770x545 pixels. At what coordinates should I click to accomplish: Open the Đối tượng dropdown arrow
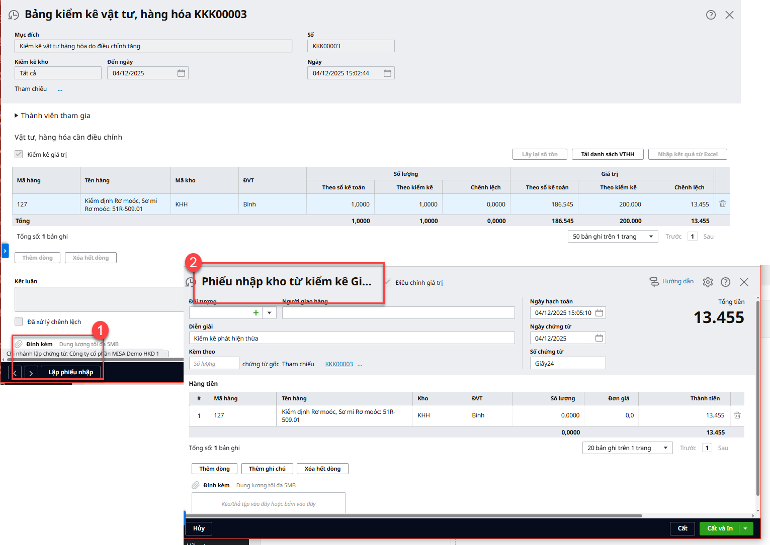pyautogui.click(x=270, y=313)
